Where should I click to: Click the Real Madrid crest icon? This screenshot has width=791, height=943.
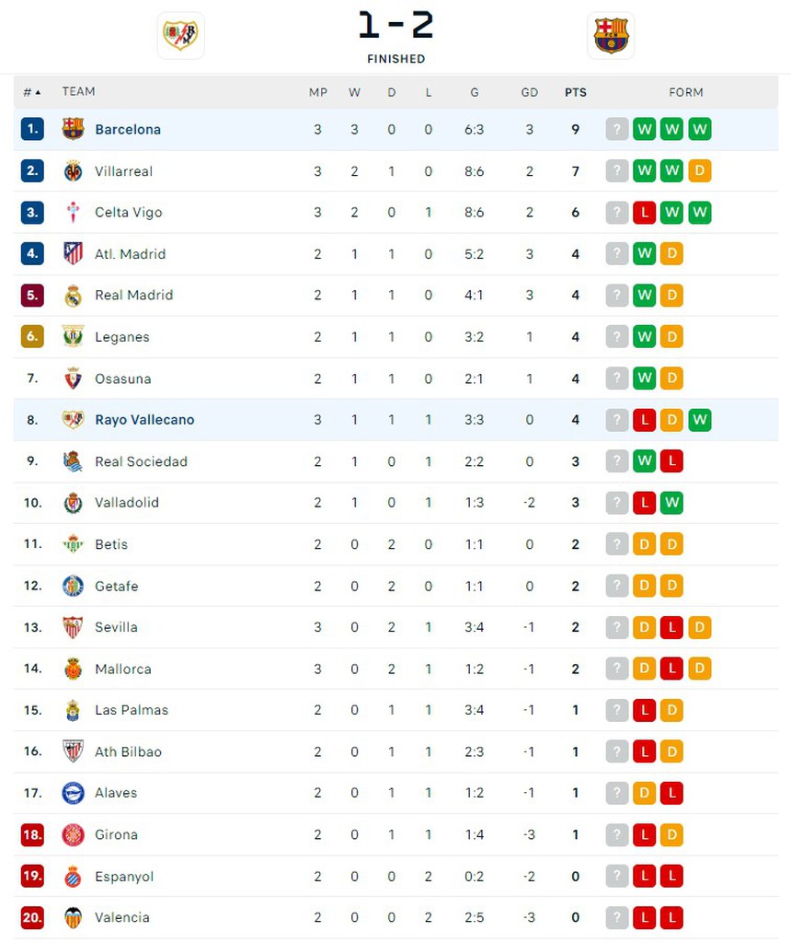click(73, 296)
